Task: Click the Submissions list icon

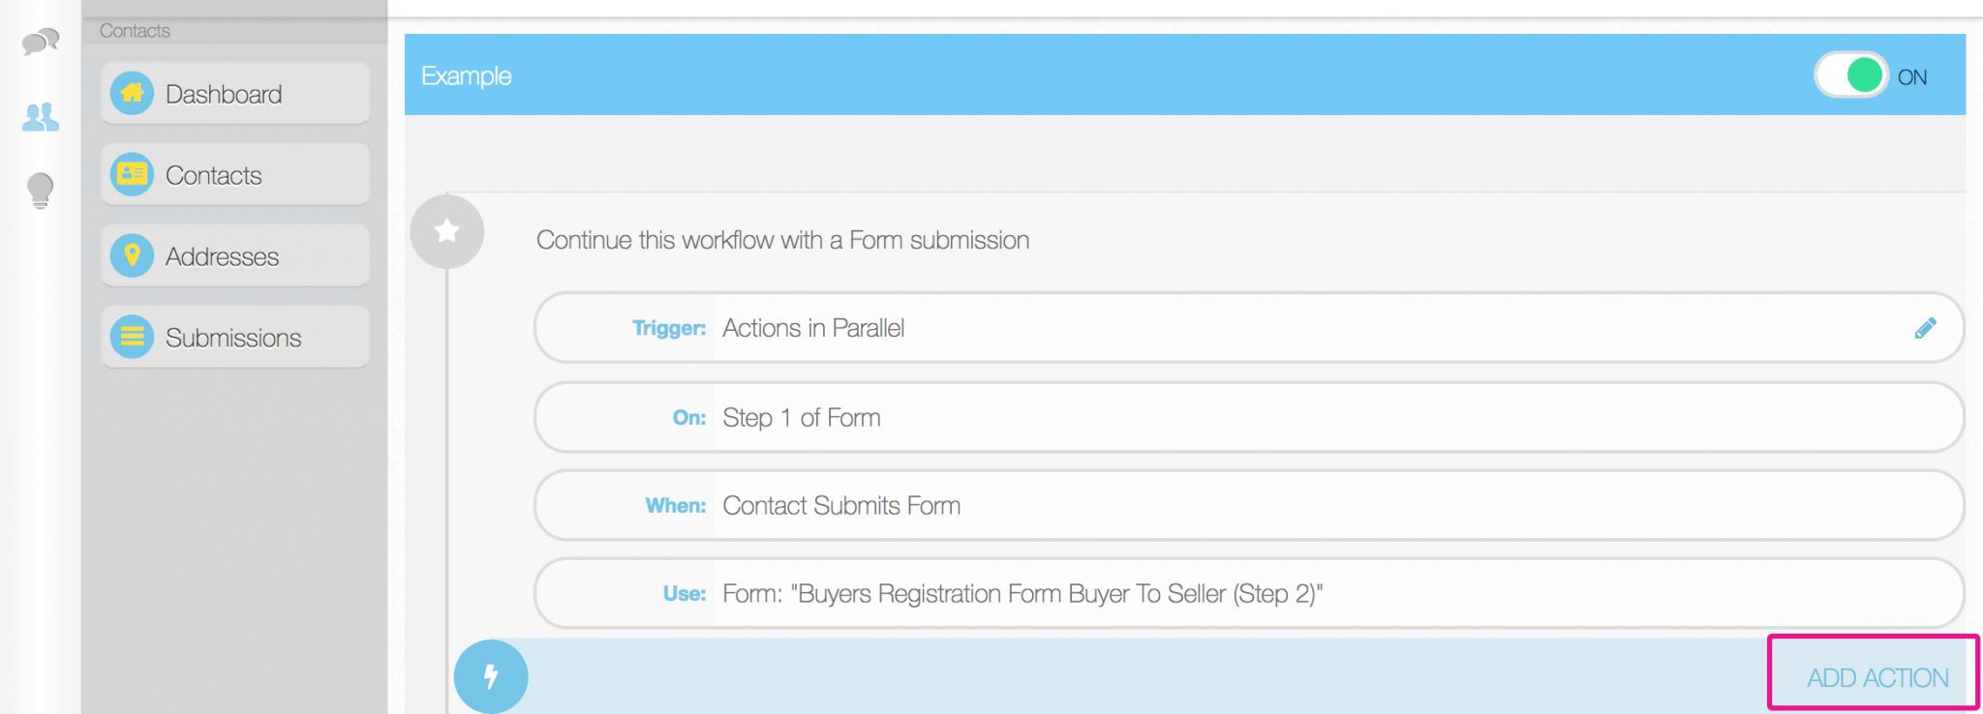Action: click(x=133, y=338)
